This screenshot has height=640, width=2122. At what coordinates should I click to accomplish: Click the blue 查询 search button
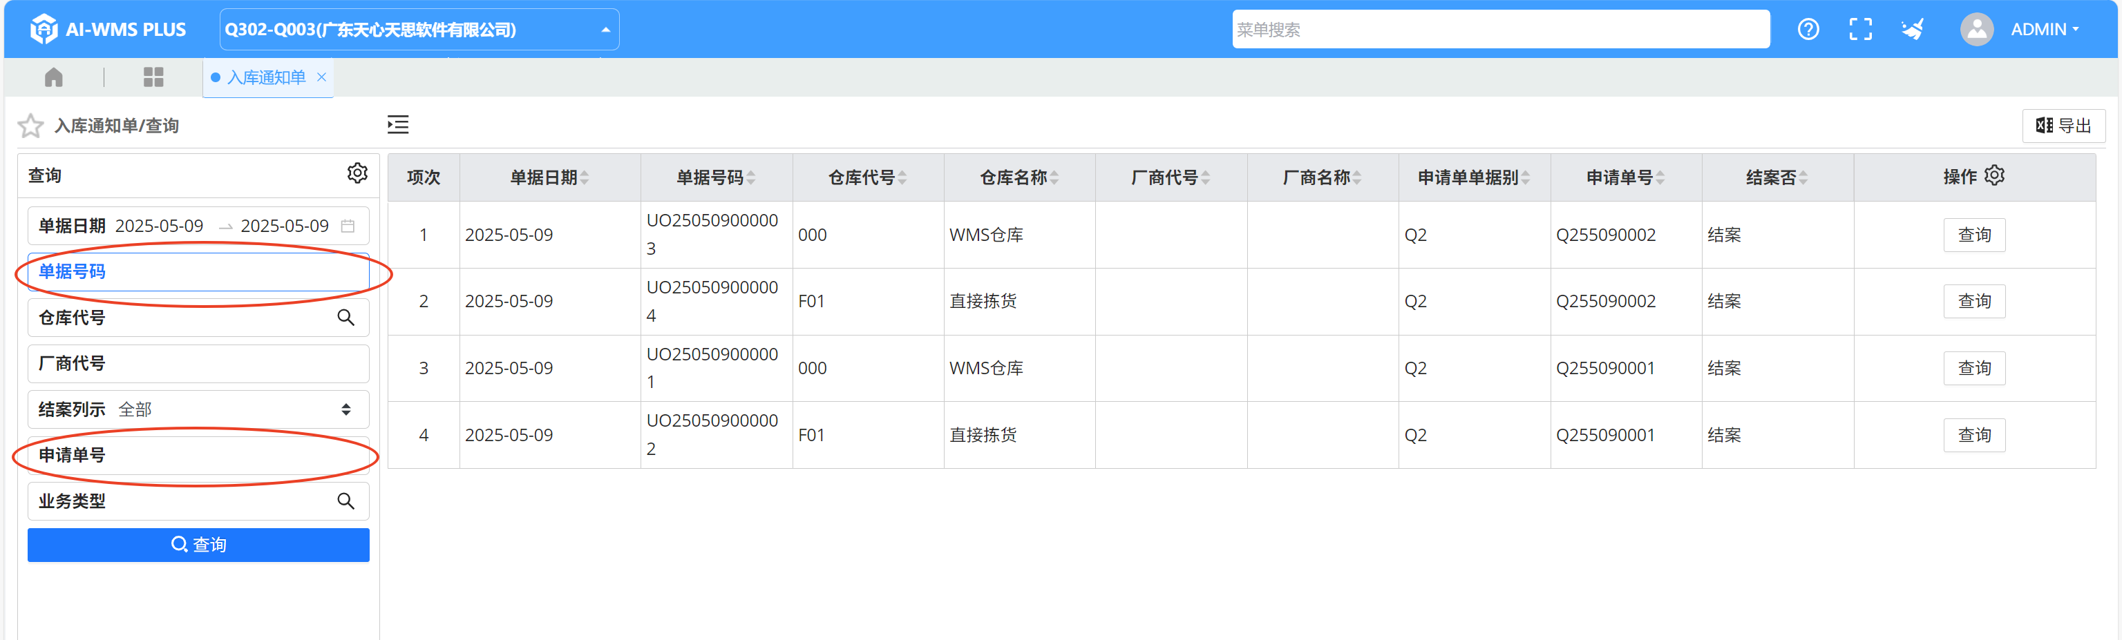pyautogui.click(x=198, y=545)
